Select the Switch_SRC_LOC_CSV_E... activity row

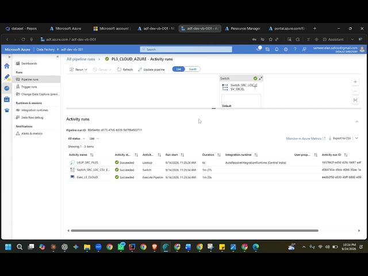point(213,170)
